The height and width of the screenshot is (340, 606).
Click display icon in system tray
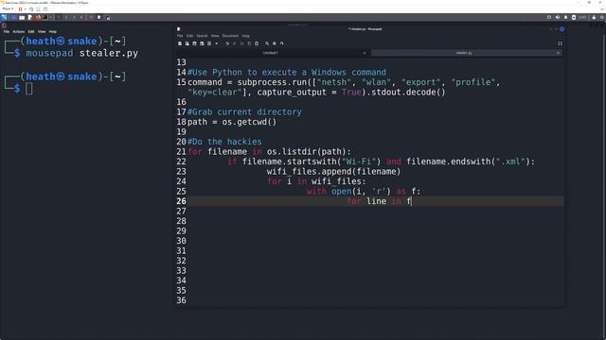(x=549, y=17)
